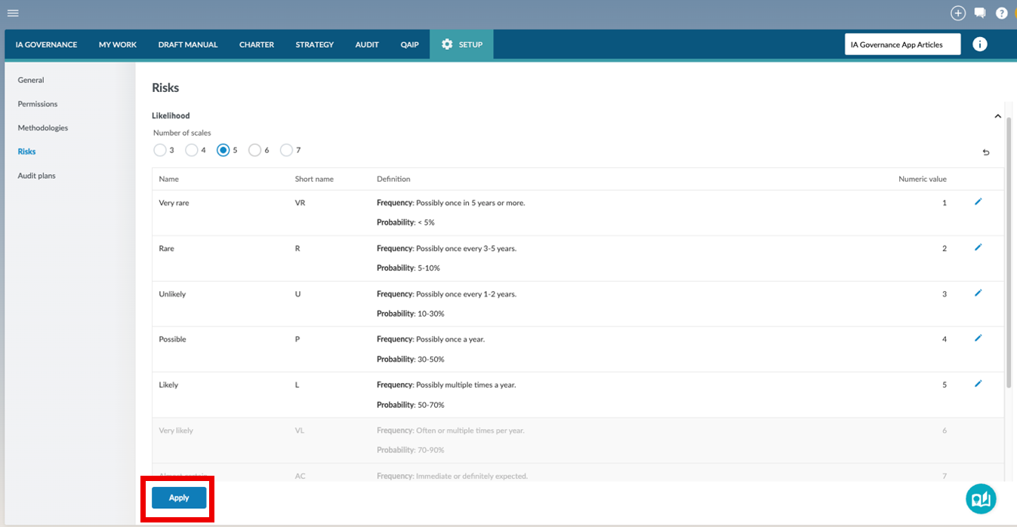Select 6 scales radio button
This screenshot has height=527, width=1017.
[255, 150]
